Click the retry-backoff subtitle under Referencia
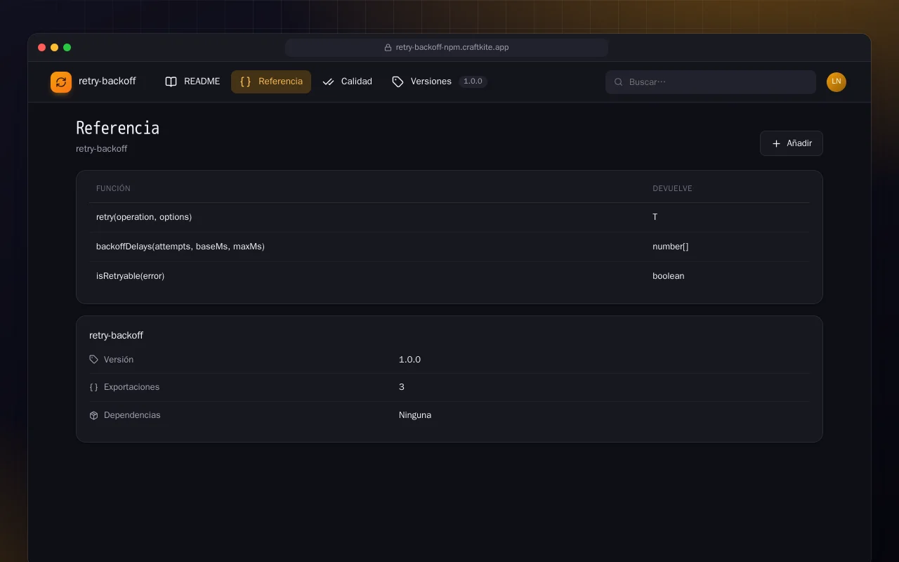Viewport: 899px width, 562px height. pos(102,149)
